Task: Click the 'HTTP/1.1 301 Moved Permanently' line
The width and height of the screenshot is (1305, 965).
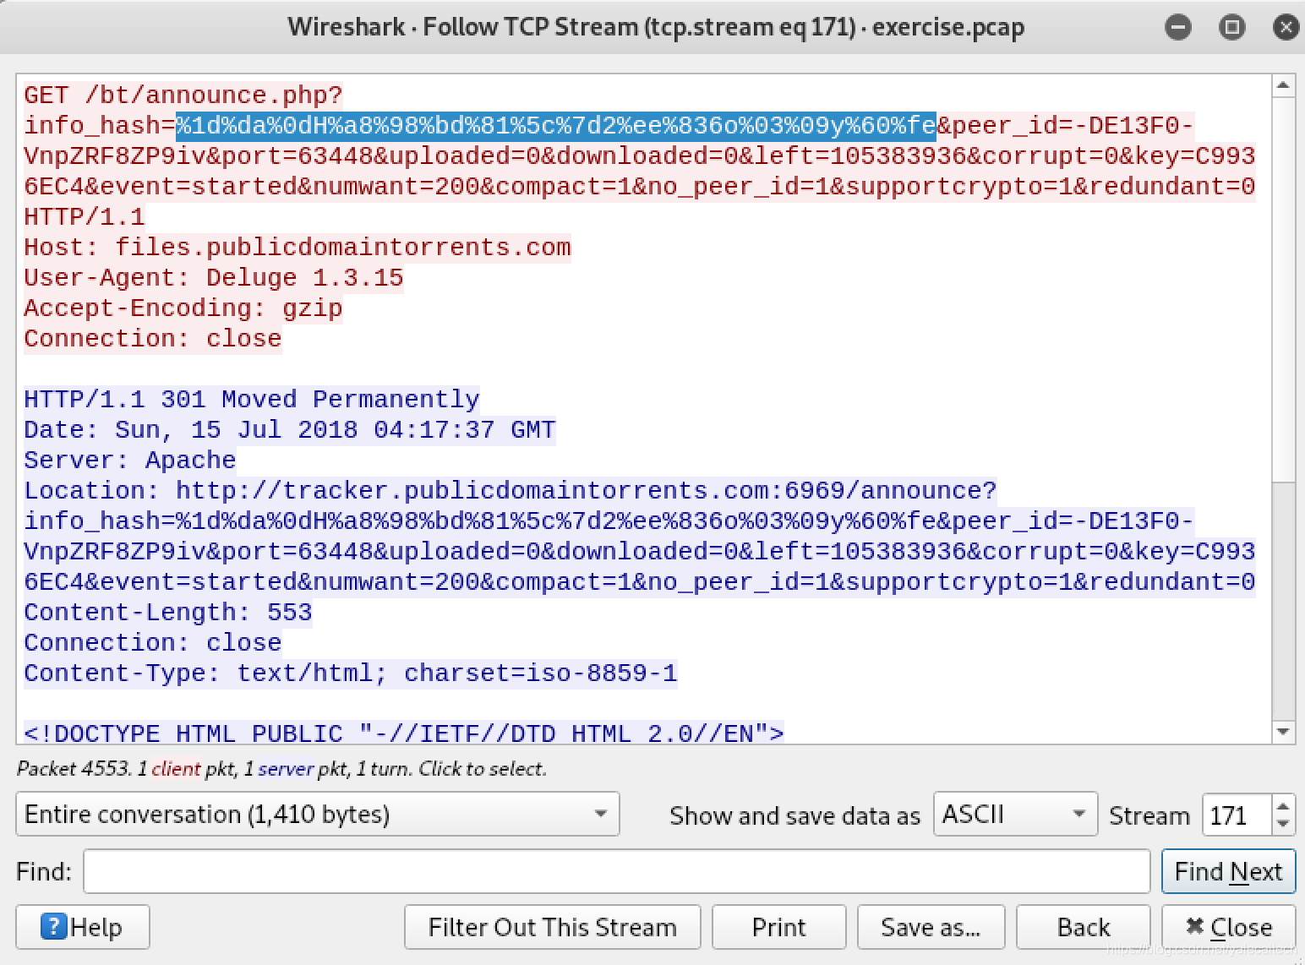Action: click(x=252, y=399)
